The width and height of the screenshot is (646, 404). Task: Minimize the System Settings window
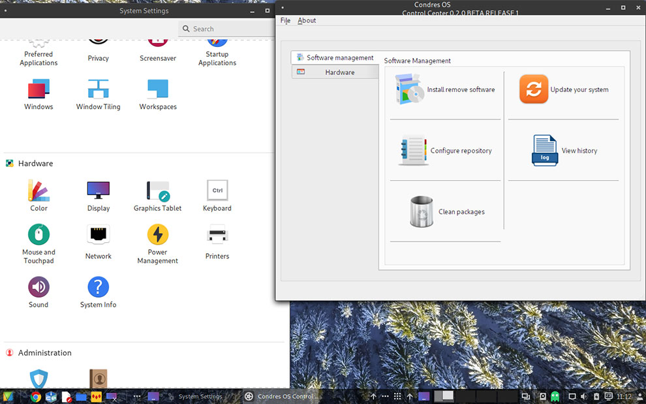(x=252, y=10)
